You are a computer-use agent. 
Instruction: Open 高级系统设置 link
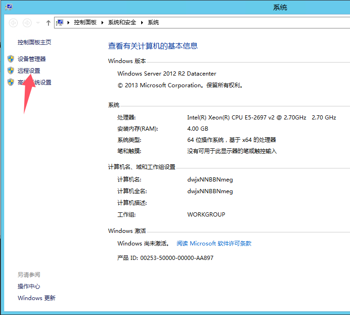34,82
